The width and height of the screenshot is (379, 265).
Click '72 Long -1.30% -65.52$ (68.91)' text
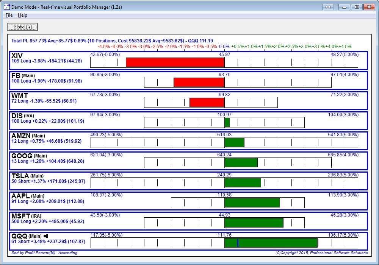pyautogui.click(x=44, y=101)
